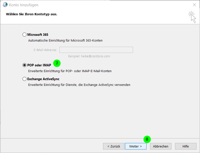Click the E-Mail-Adresse input field
The width and height of the screenshot is (200, 153).
(96, 50)
